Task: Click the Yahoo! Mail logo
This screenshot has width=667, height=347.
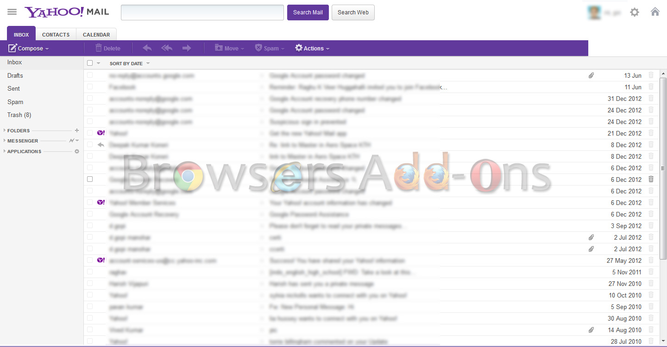Action: [x=67, y=12]
